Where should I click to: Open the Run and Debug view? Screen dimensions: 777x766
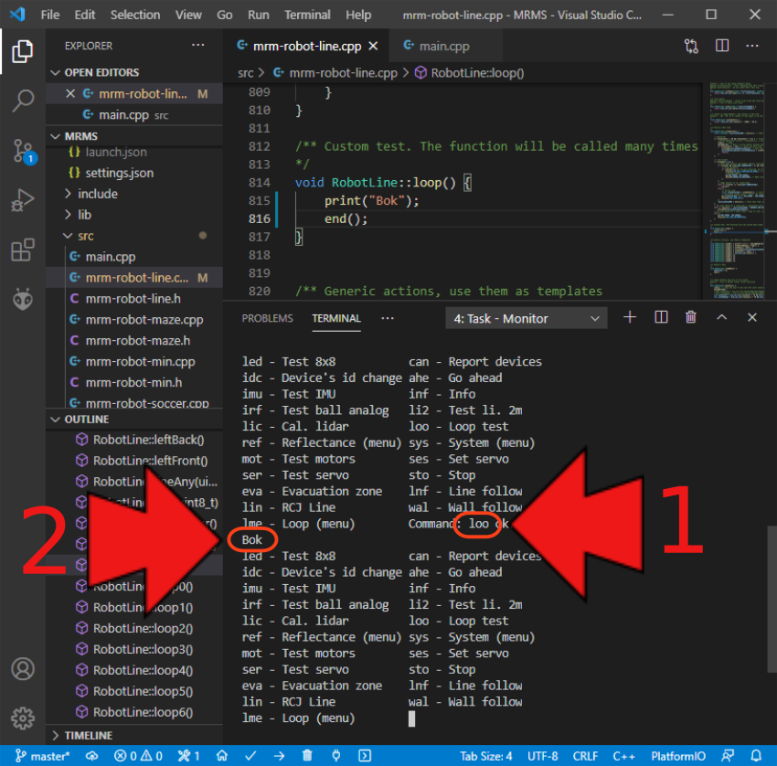point(23,200)
